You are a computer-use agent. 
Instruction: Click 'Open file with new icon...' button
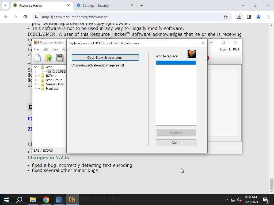pyautogui.click(x=105, y=58)
